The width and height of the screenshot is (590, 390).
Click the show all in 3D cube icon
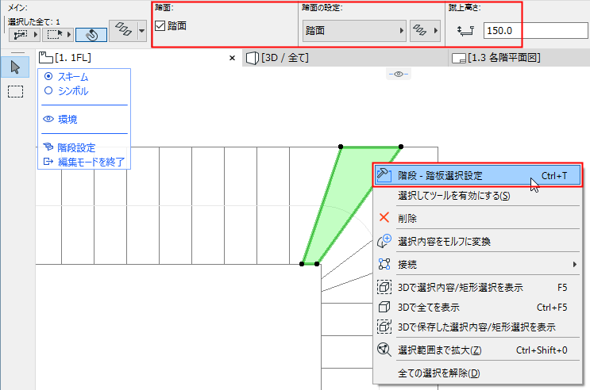[x=384, y=307]
